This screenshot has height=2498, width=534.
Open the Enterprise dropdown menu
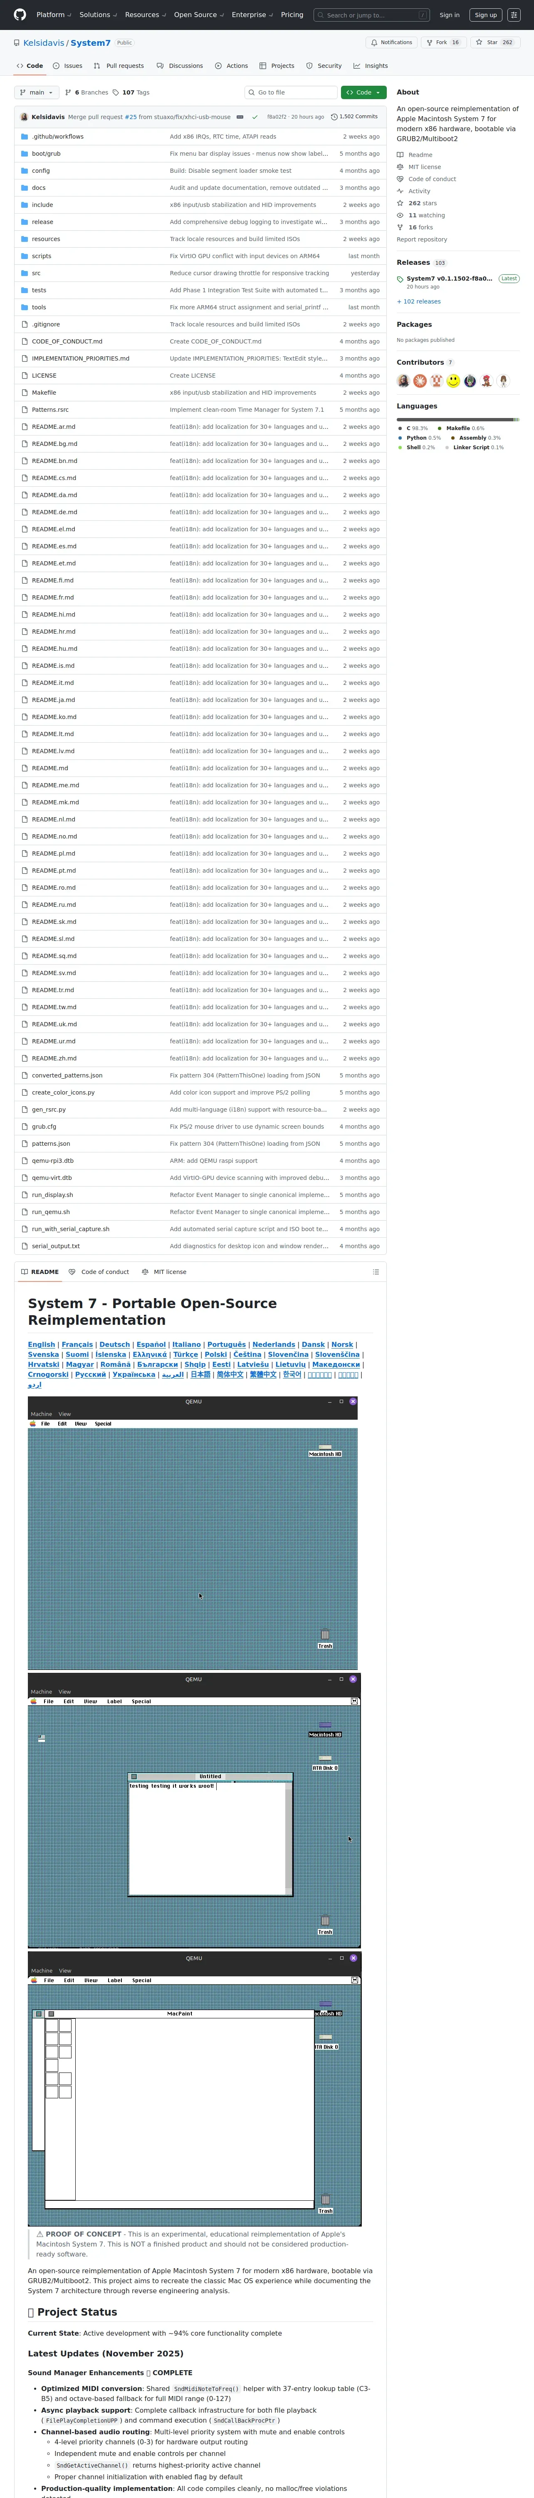point(252,15)
